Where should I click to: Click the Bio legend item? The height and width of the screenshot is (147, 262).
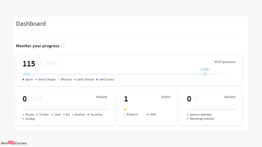pyautogui.click(x=66, y=115)
